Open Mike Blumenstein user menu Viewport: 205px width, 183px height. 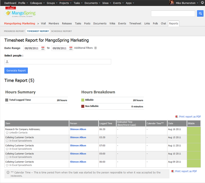(x=187, y=3)
